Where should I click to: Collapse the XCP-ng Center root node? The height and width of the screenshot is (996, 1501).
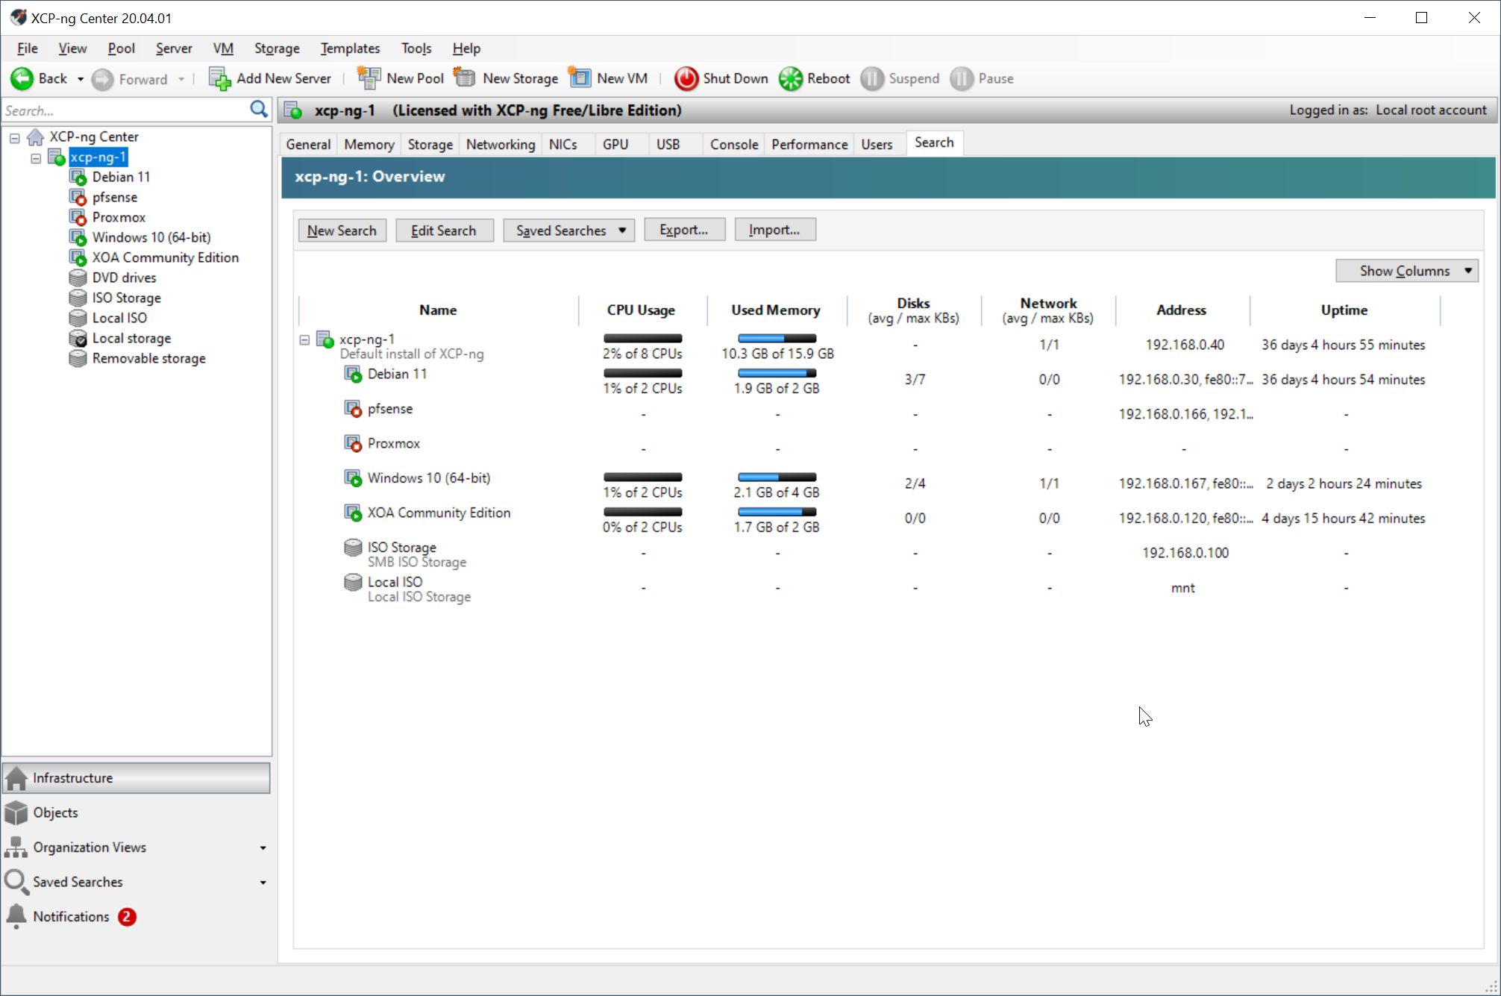(14, 138)
